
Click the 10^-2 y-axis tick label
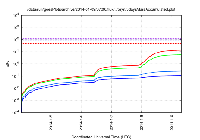[x=16, y=88]
